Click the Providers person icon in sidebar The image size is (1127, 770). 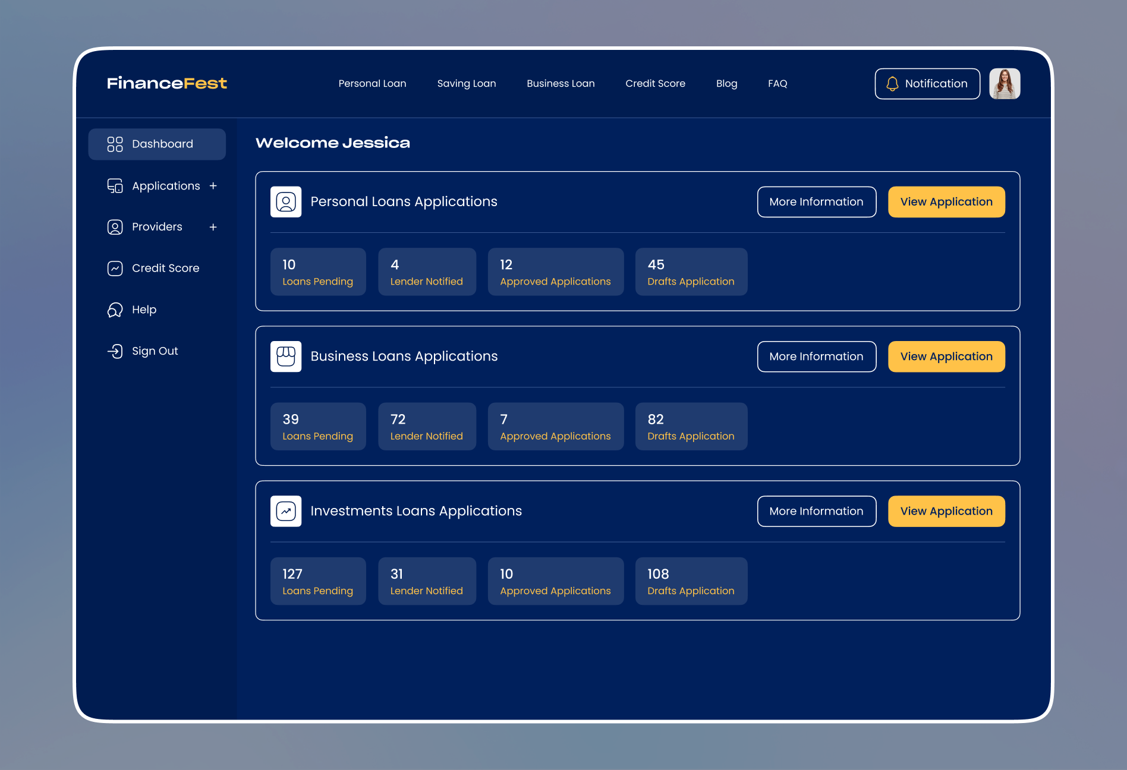[x=115, y=227]
